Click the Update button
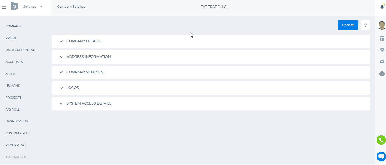The height and width of the screenshot is (165, 386). click(348, 25)
